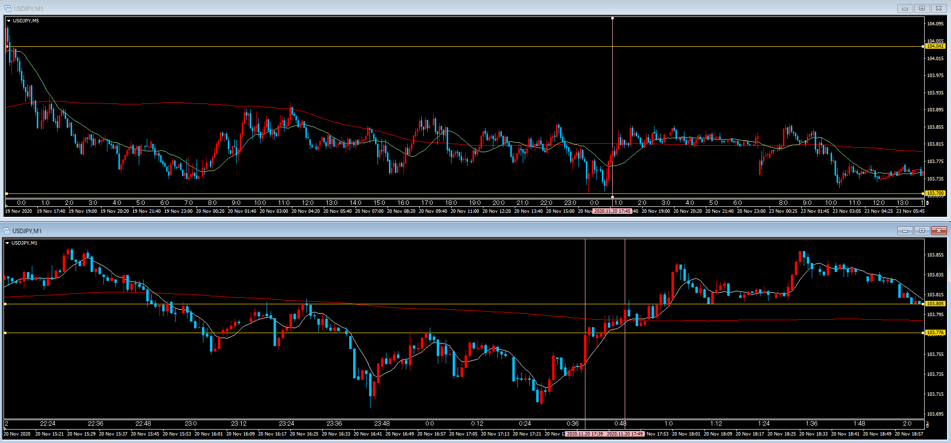Screen dimensions: 951x443
Task: Click the 2020.11.20 17:45 vertical line time label
Action: click(x=612, y=211)
